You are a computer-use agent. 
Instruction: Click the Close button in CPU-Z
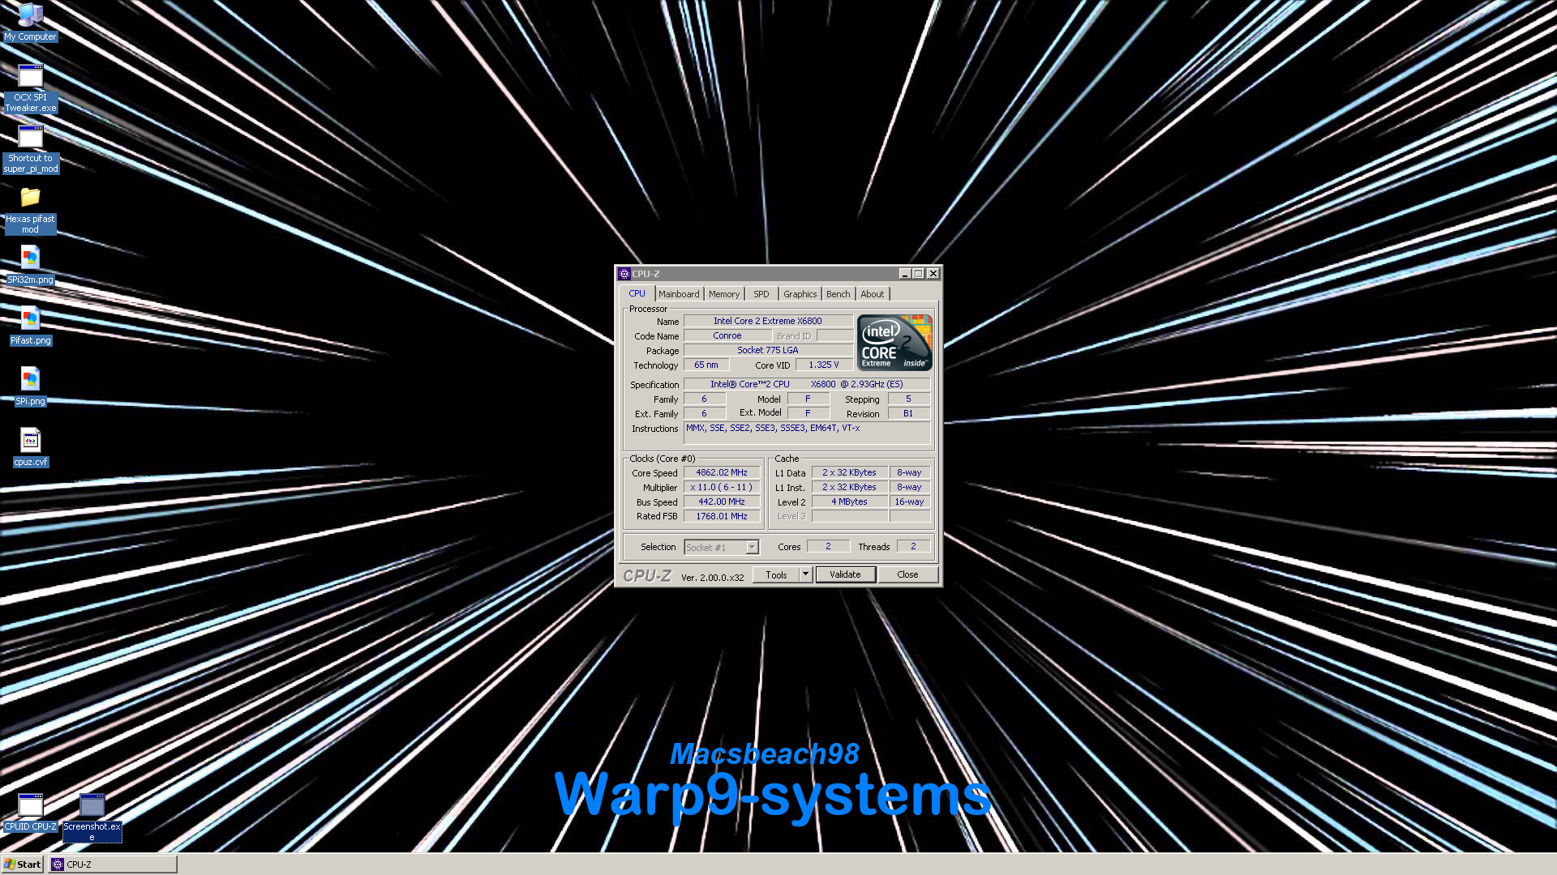pyautogui.click(x=907, y=574)
